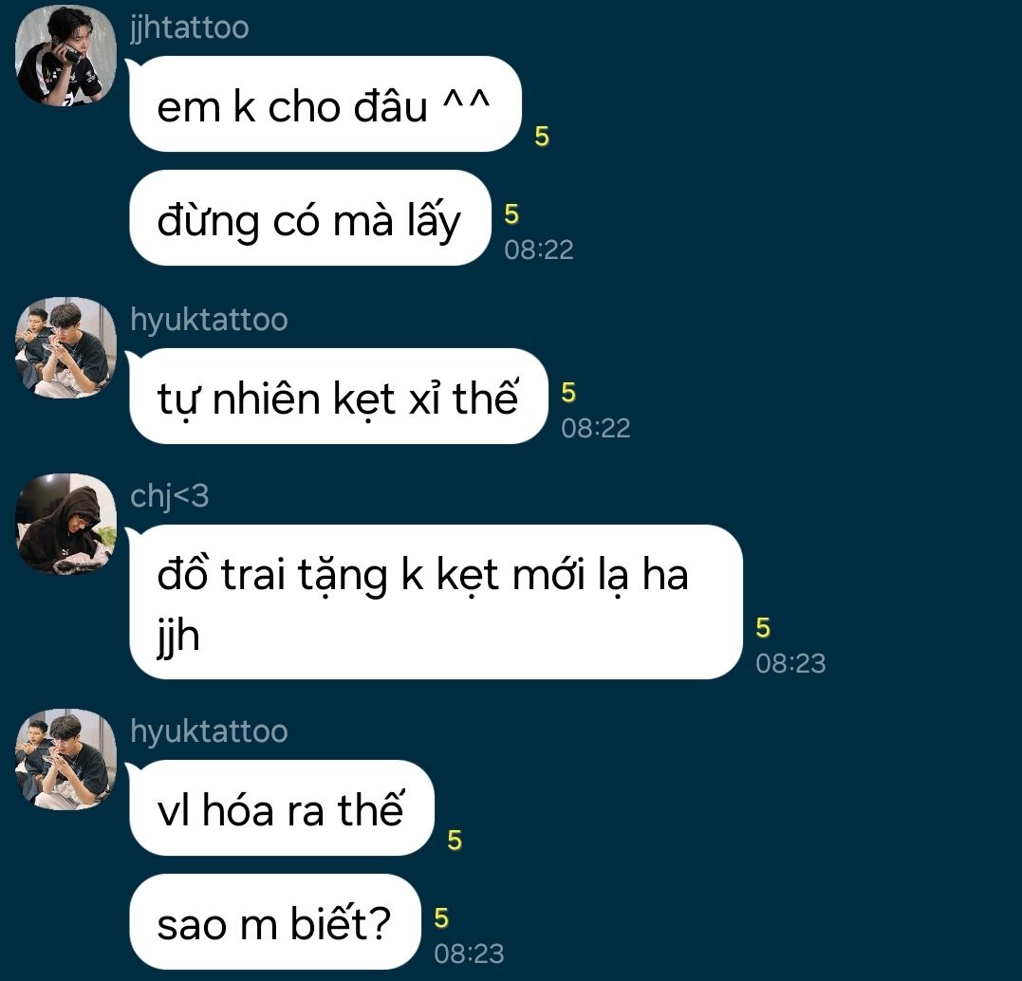Open chj<3's hooded avatar photo
The width and height of the screenshot is (1022, 981).
pos(65,524)
